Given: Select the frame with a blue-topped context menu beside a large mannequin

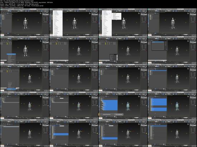Looking at the screenshot, I should pos(25,50).
